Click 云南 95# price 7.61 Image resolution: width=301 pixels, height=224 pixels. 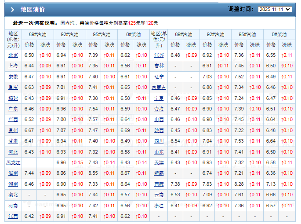click(239, 195)
